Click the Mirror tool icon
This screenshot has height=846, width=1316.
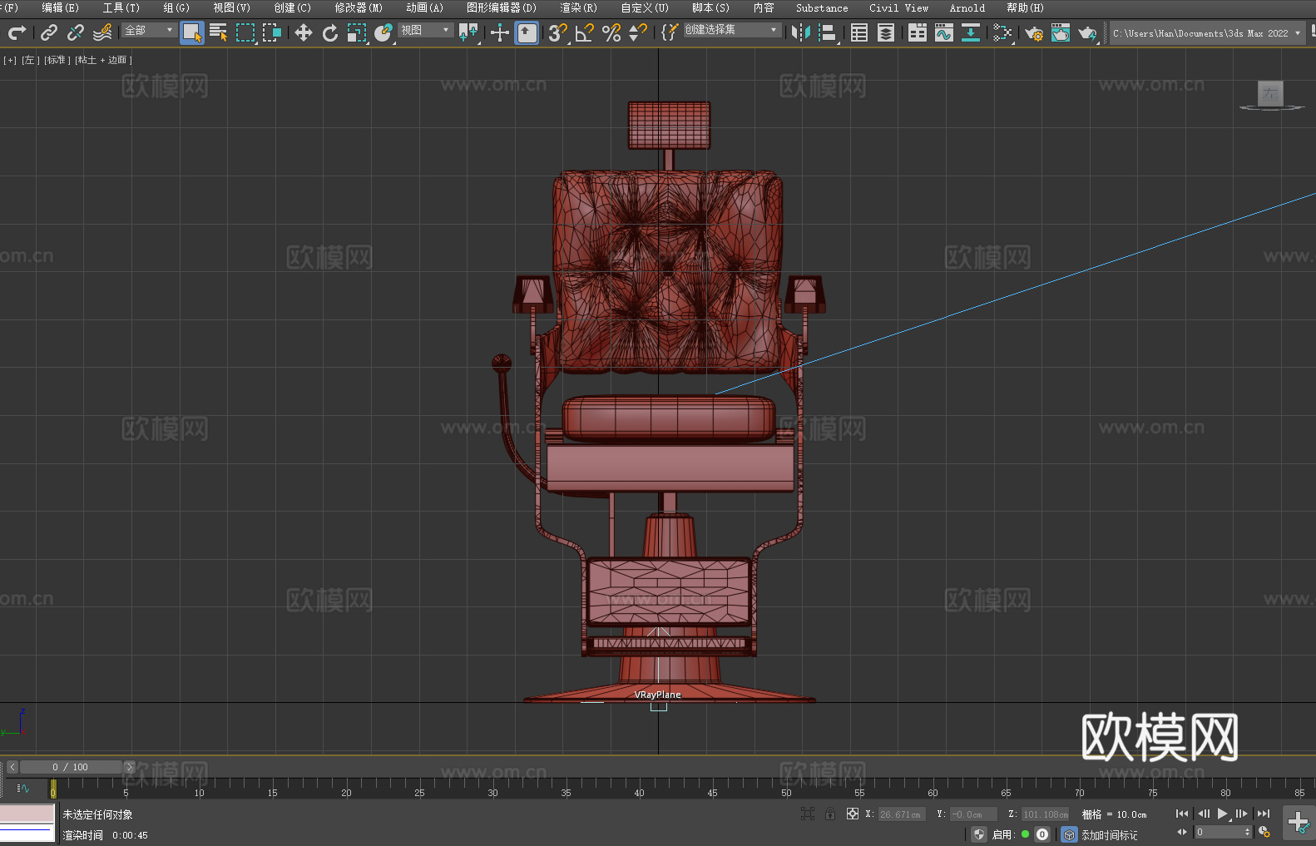(801, 32)
